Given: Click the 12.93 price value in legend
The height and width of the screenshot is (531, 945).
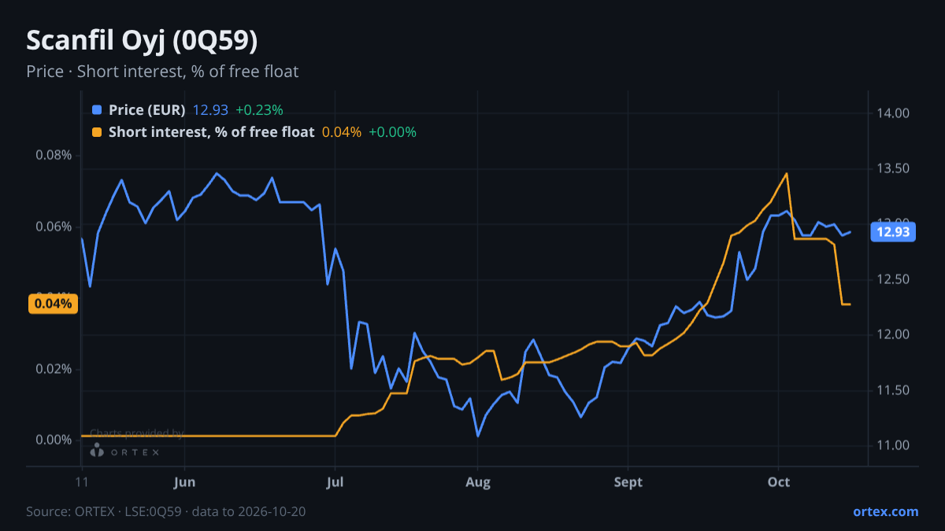Looking at the screenshot, I should [x=211, y=110].
